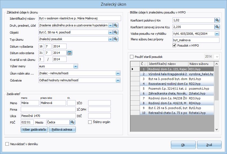Confirm dialog with Ok button
227x154 pixels.
pyautogui.click(x=183, y=145)
